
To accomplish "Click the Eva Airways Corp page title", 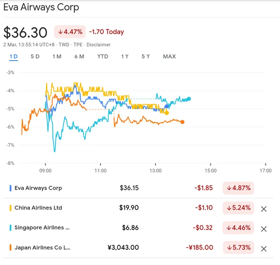I will (x=41, y=7).
